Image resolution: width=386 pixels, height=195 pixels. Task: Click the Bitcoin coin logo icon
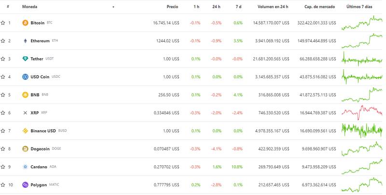coord(26,23)
